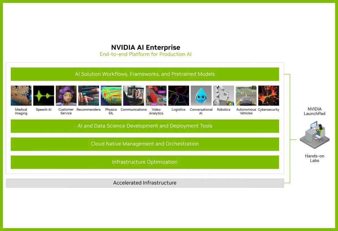Click the NVIDIA AI Enterprise title
Viewport: 338px width, 231px height.
[x=146, y=47]
